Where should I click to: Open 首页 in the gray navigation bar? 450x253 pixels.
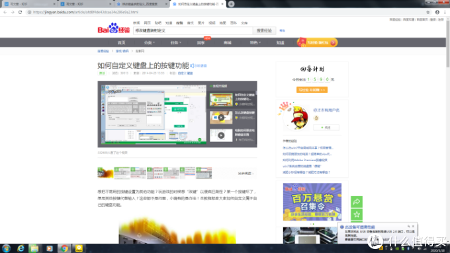click(x=121, y=43)
